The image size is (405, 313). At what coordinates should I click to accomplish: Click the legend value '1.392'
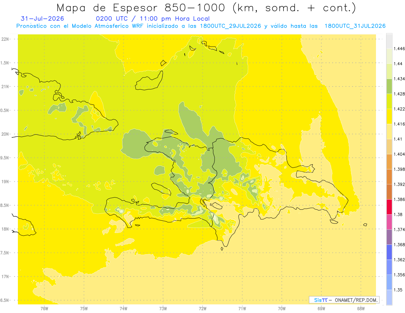pos(399,184)
